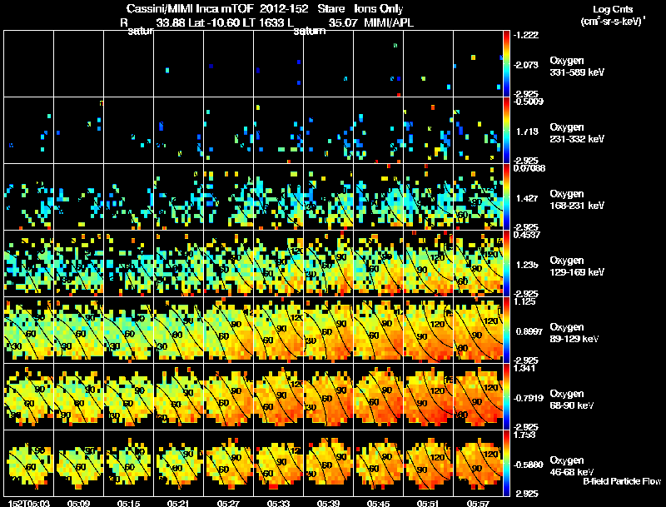The image size is (666, 507).
Task: Click the 05:57 time axis label
Action: [478, 503]
